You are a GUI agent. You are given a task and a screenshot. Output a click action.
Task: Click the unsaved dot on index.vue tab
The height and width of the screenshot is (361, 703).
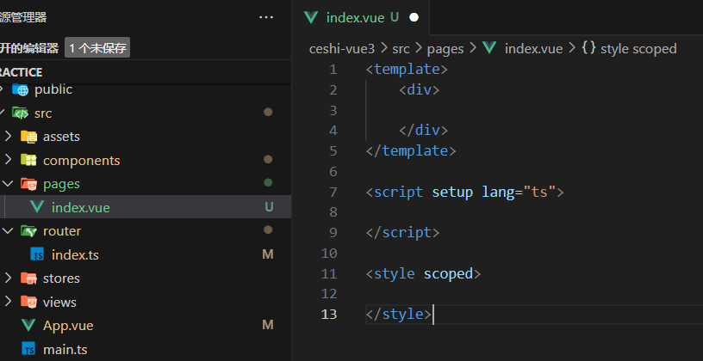(414, 17)
